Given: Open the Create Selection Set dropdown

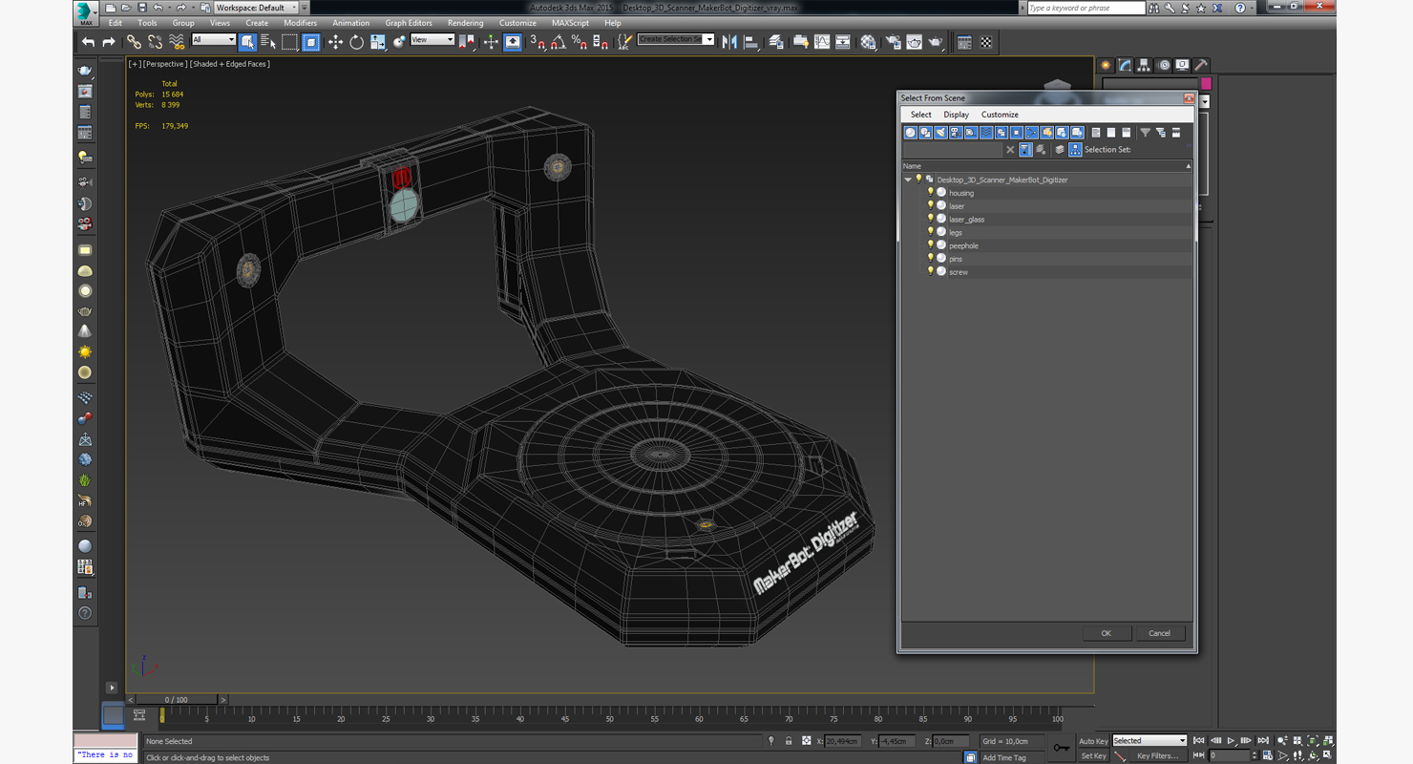Looking at the screenshot, I should (676, 39).
